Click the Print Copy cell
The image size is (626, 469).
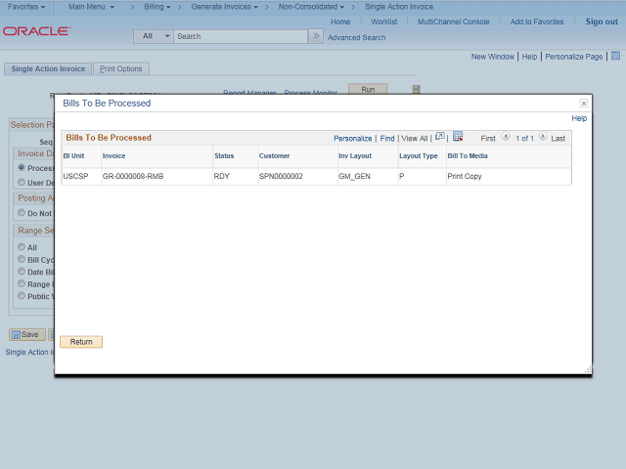(x=465, y=176)
